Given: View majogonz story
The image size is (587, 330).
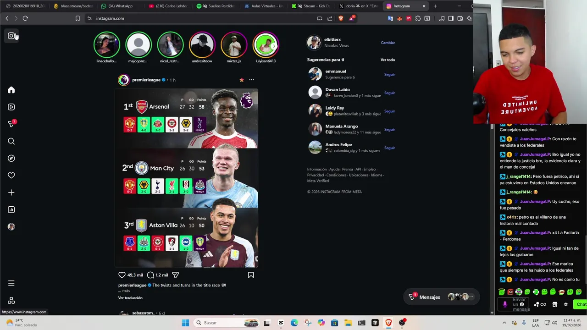Looking at the screenshot, I should (138, 44).
